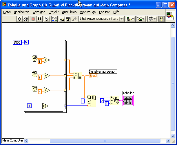Select the Insert Into Array node
Screen dimensions: 177x145
92,101
